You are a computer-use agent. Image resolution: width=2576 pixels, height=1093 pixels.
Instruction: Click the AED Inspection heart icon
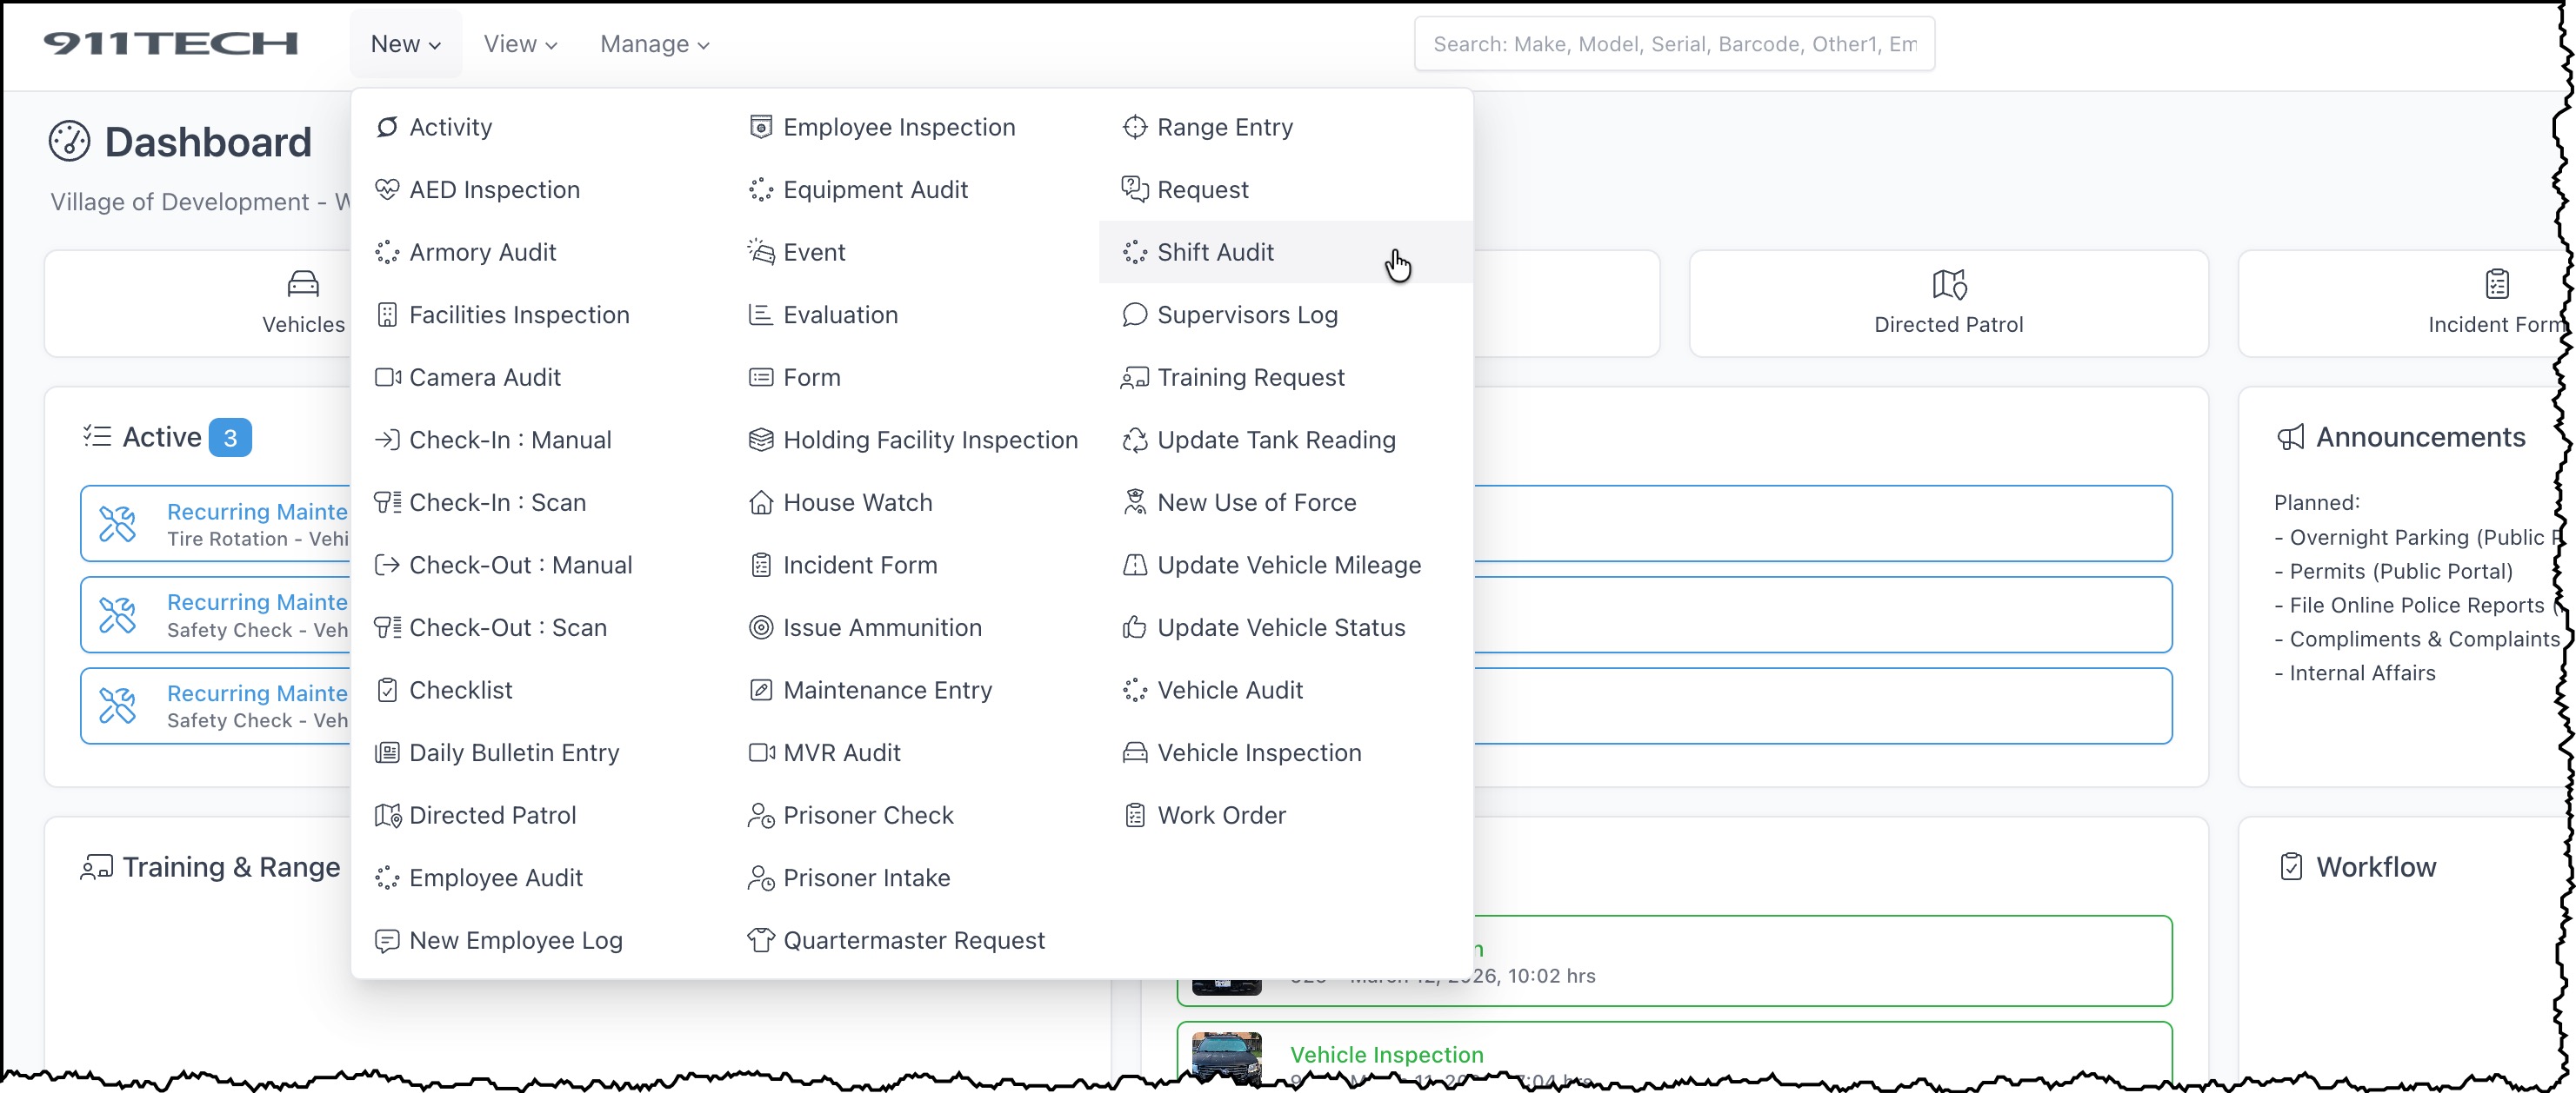[387, 189]
